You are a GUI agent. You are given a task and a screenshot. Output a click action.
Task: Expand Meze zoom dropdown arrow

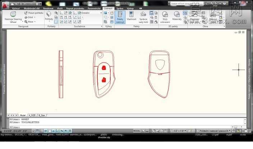click(x=35, y=21)
